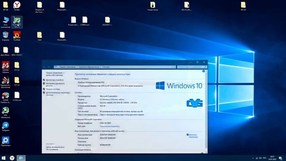The image size is (286, 161).
Task: Select the AOMEI Partition Assistant desktop shortcut
Action: click(x=5, y=97)
